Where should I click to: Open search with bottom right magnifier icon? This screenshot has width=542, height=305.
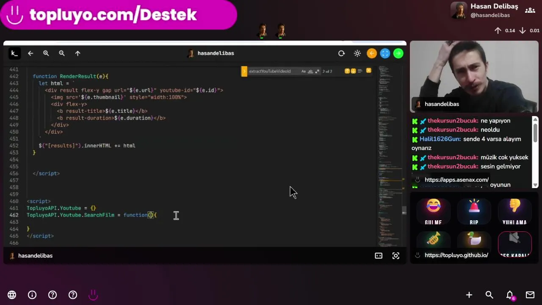click(x=489, y=295)
